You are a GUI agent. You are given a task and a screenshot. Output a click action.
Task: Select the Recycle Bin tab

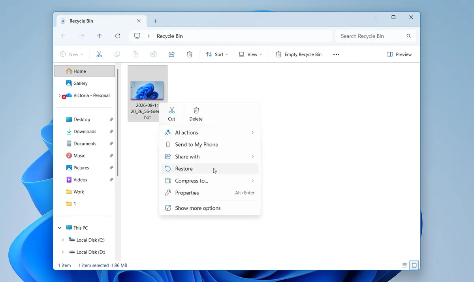click(101, 21)
